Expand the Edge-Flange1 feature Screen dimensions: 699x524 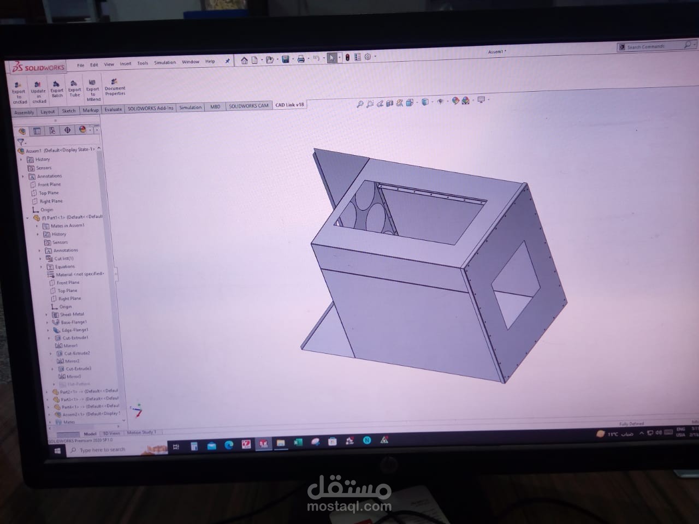tap(48, 330)
